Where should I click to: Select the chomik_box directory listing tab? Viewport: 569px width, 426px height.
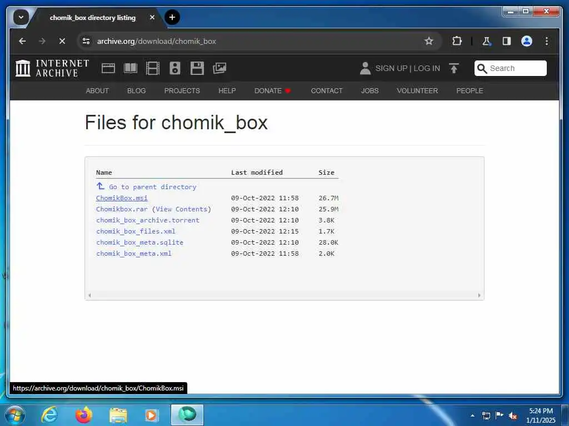[93, 17]
